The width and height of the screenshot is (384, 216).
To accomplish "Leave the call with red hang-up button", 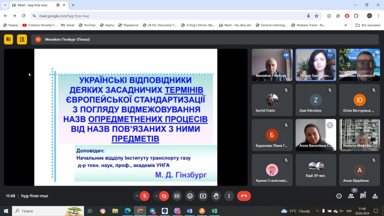I will click(244, 196).
